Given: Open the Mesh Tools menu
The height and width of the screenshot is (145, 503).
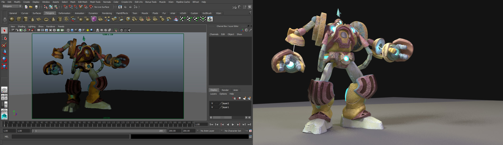Looking at the screenshot, I should pos(95,2).
